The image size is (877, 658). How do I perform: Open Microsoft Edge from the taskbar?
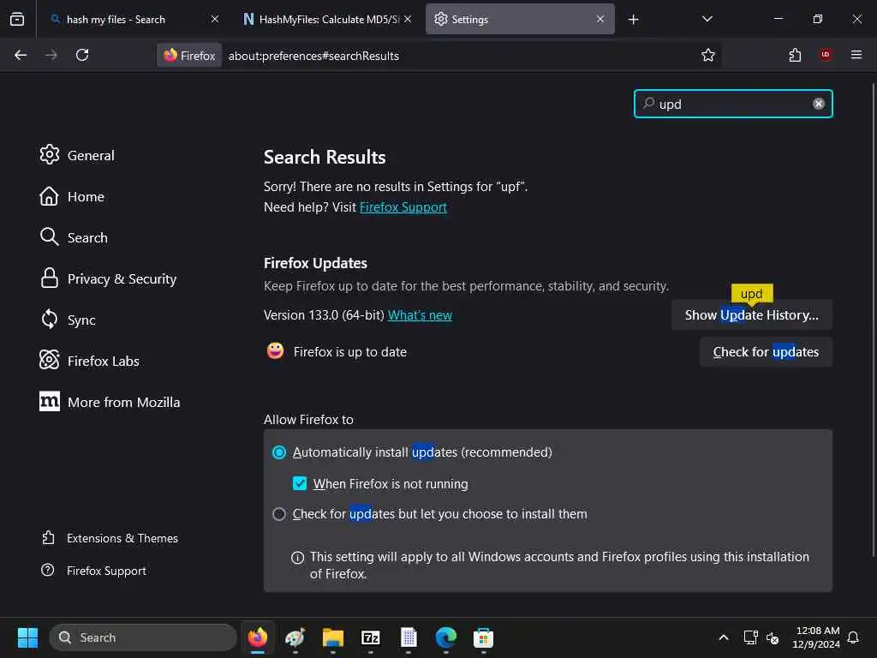click(x=445, y=637)
